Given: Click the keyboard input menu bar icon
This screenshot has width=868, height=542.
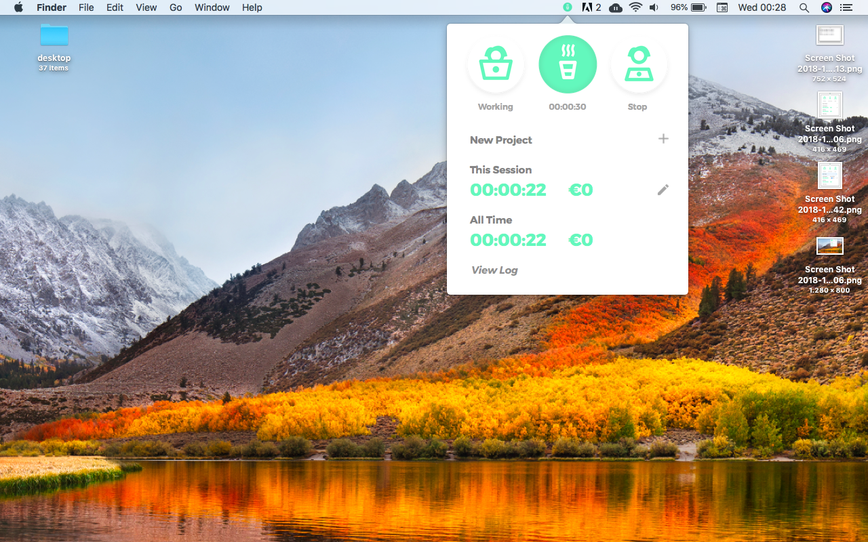Looking at the screenshot, I should [722, 7].
